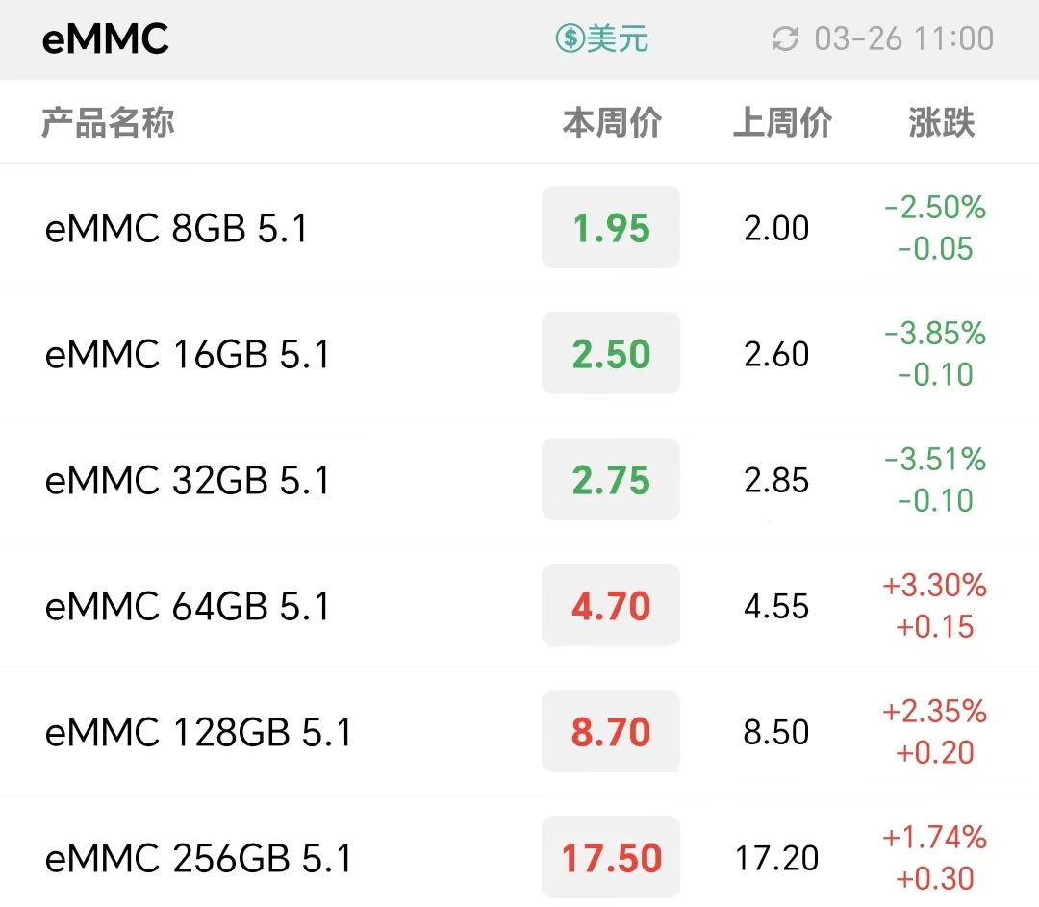Click the 03-26 11:00 update timestamp
Viewport: 1039px width, 907px height.
pyautogui.click(x=903, y=39)
